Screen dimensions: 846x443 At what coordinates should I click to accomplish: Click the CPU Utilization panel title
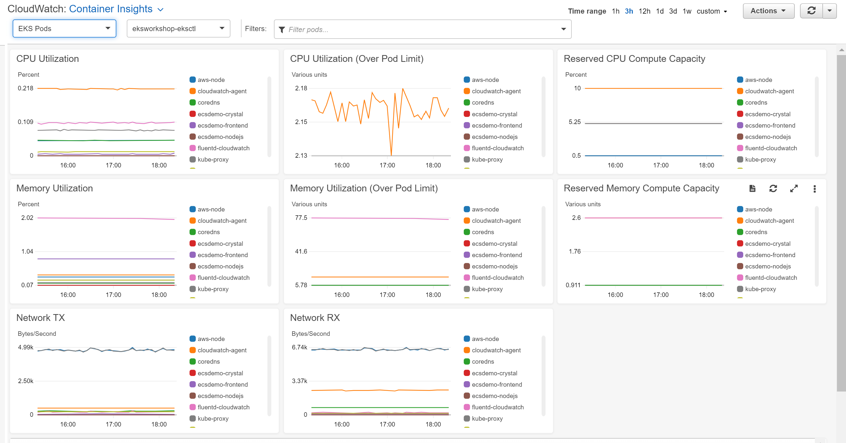click(48, 59)
